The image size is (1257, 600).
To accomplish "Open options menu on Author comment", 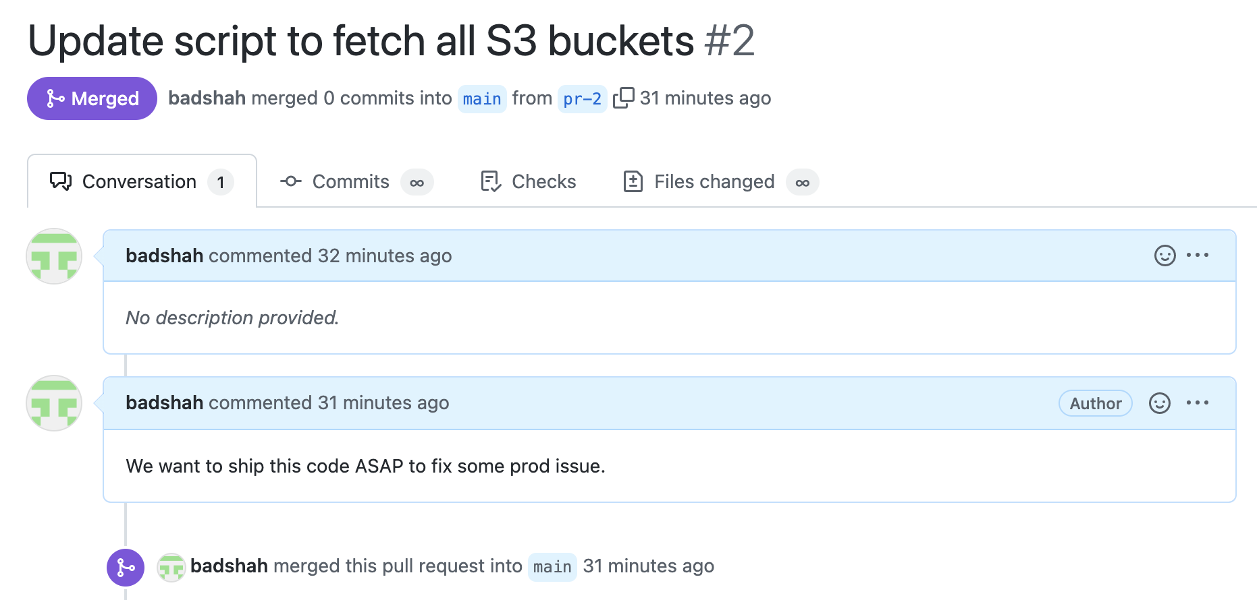I will [x=1198, y=403].
